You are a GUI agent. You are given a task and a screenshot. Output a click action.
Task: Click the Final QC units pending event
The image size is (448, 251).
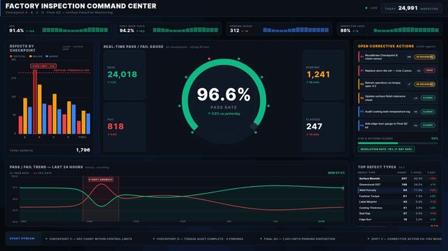pos(299,238)
